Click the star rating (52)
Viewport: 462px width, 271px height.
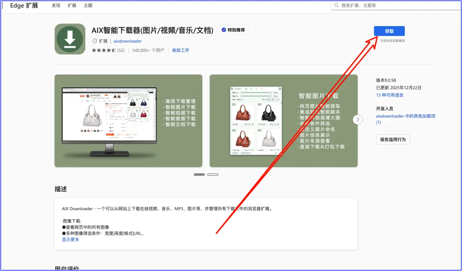click(x=108, y=51)
